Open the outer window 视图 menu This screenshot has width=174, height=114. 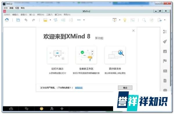(x=17, y=8)
